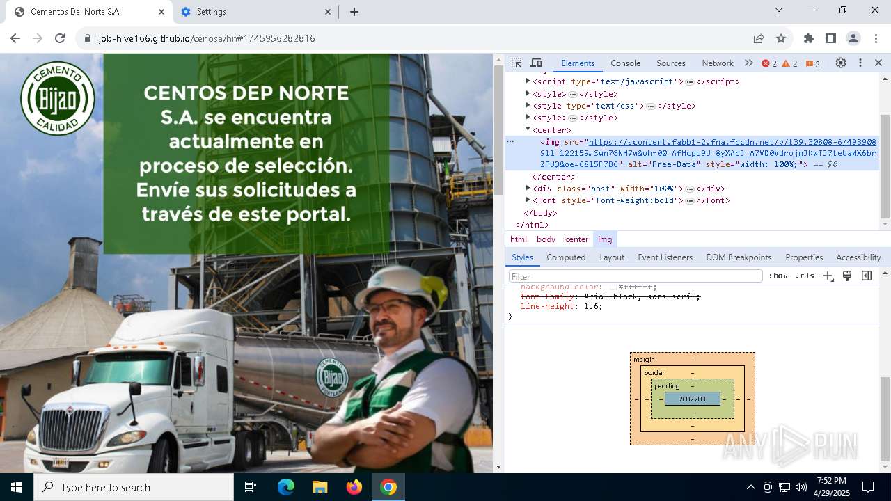This screenshot has width=891, height=501.
Task: Open the red error count badge
Action: (x=769, y=63)
